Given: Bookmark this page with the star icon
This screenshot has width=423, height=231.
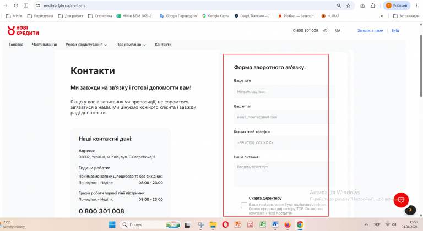Looking at the screenshot, I should click(348, 5).
